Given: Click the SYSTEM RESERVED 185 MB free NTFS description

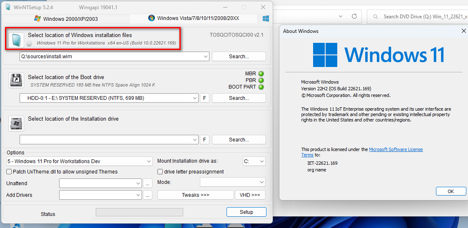Looking at the screenshot, I should click(93, 85).
